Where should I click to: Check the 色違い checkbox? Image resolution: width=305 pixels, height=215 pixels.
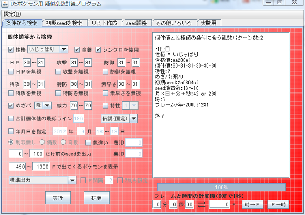click(x=88, y=142)
